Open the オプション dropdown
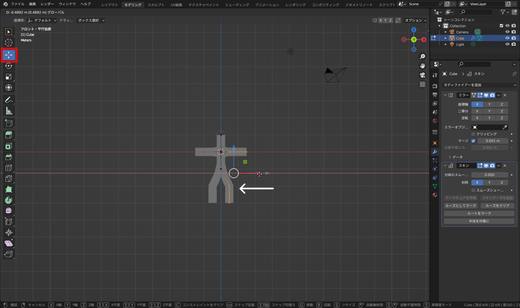The width and height of the screenshot is (520, 308). pyautogui.click(x=416, y=20)
